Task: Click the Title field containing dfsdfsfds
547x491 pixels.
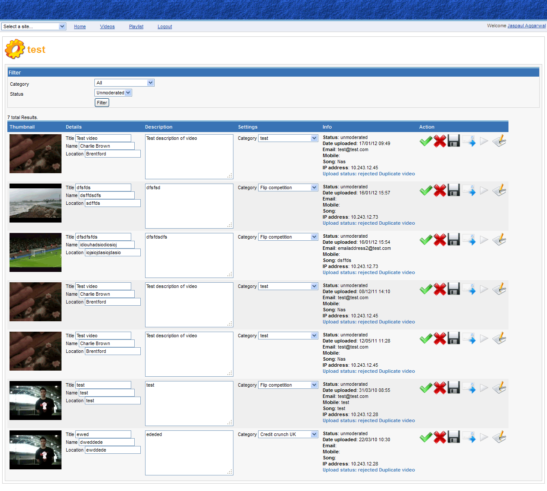Action: pyautogui.click(x=103, y=237)
